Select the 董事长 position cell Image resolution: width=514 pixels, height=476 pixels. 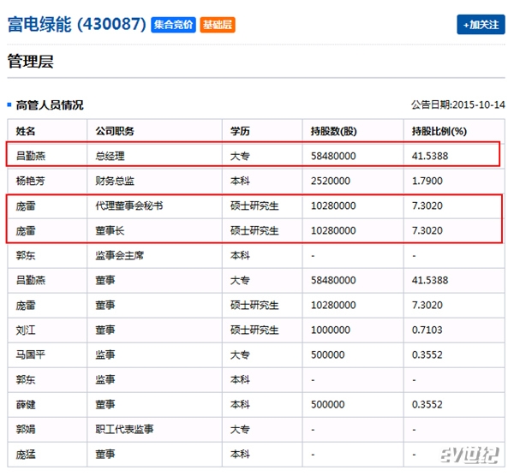[110, 230]
